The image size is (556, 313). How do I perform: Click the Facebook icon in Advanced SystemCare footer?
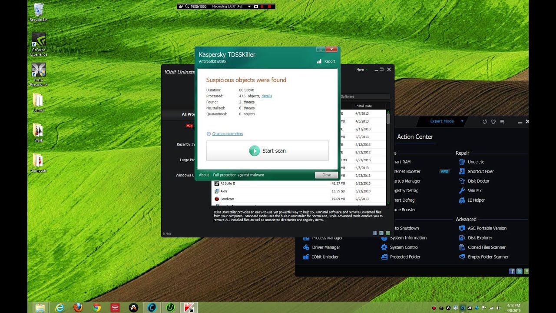pyautogui.click(x=512, y=271)
